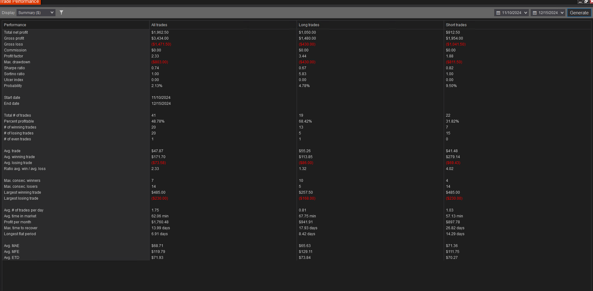
Task: Select the Ulcer index row label
Action: (x=14, y=80)
